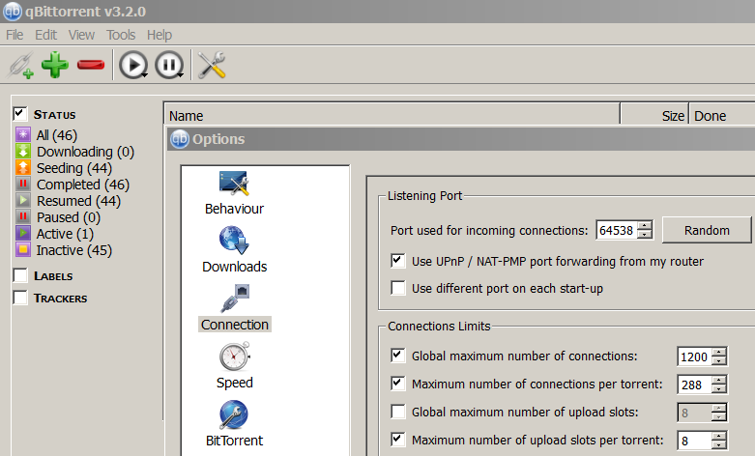
Task: Decrease global maximum connections value
Action: coord(719,361)
